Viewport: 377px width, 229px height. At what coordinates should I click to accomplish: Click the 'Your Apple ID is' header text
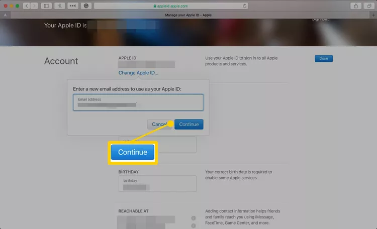click(65, 25)
